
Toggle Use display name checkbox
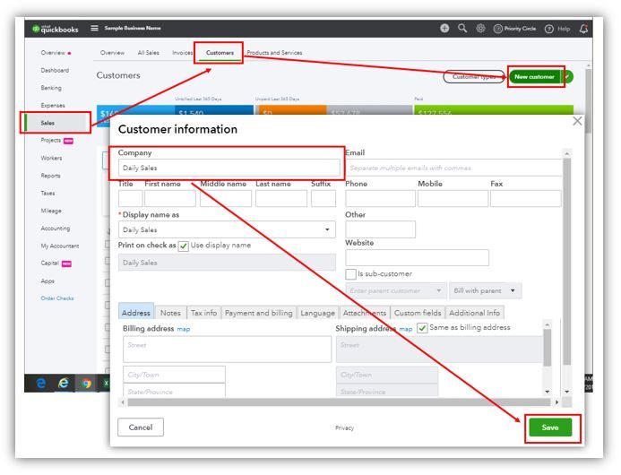pos(184,246)
